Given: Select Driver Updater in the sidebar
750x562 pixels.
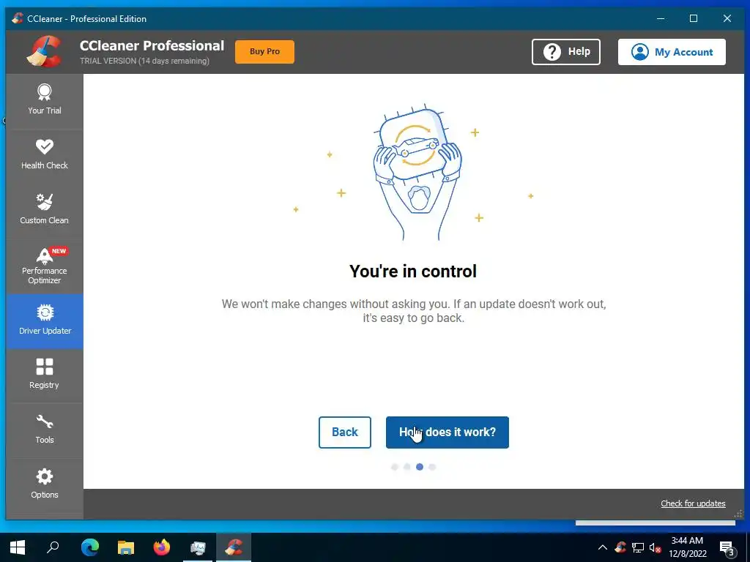Looking at the screenshot, I should point(45,321).
